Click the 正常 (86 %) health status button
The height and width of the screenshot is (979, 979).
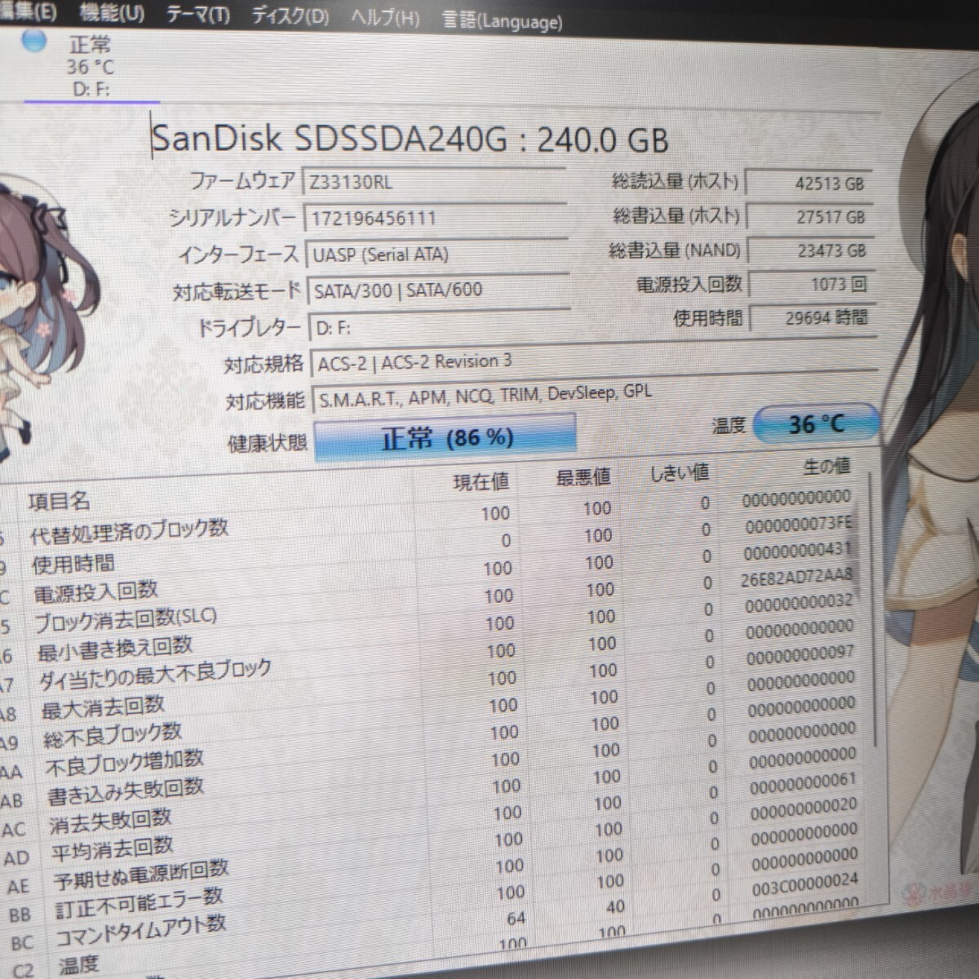point(445,437)
